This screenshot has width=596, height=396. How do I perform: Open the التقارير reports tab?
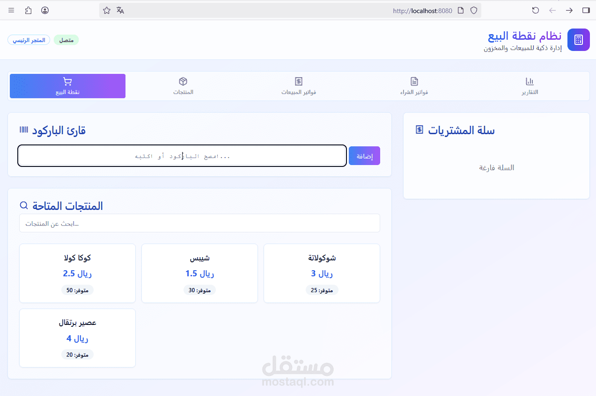530,86
